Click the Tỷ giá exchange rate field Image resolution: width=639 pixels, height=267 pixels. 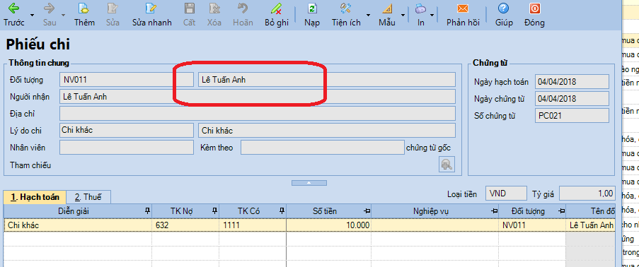(x=587, y=194)
